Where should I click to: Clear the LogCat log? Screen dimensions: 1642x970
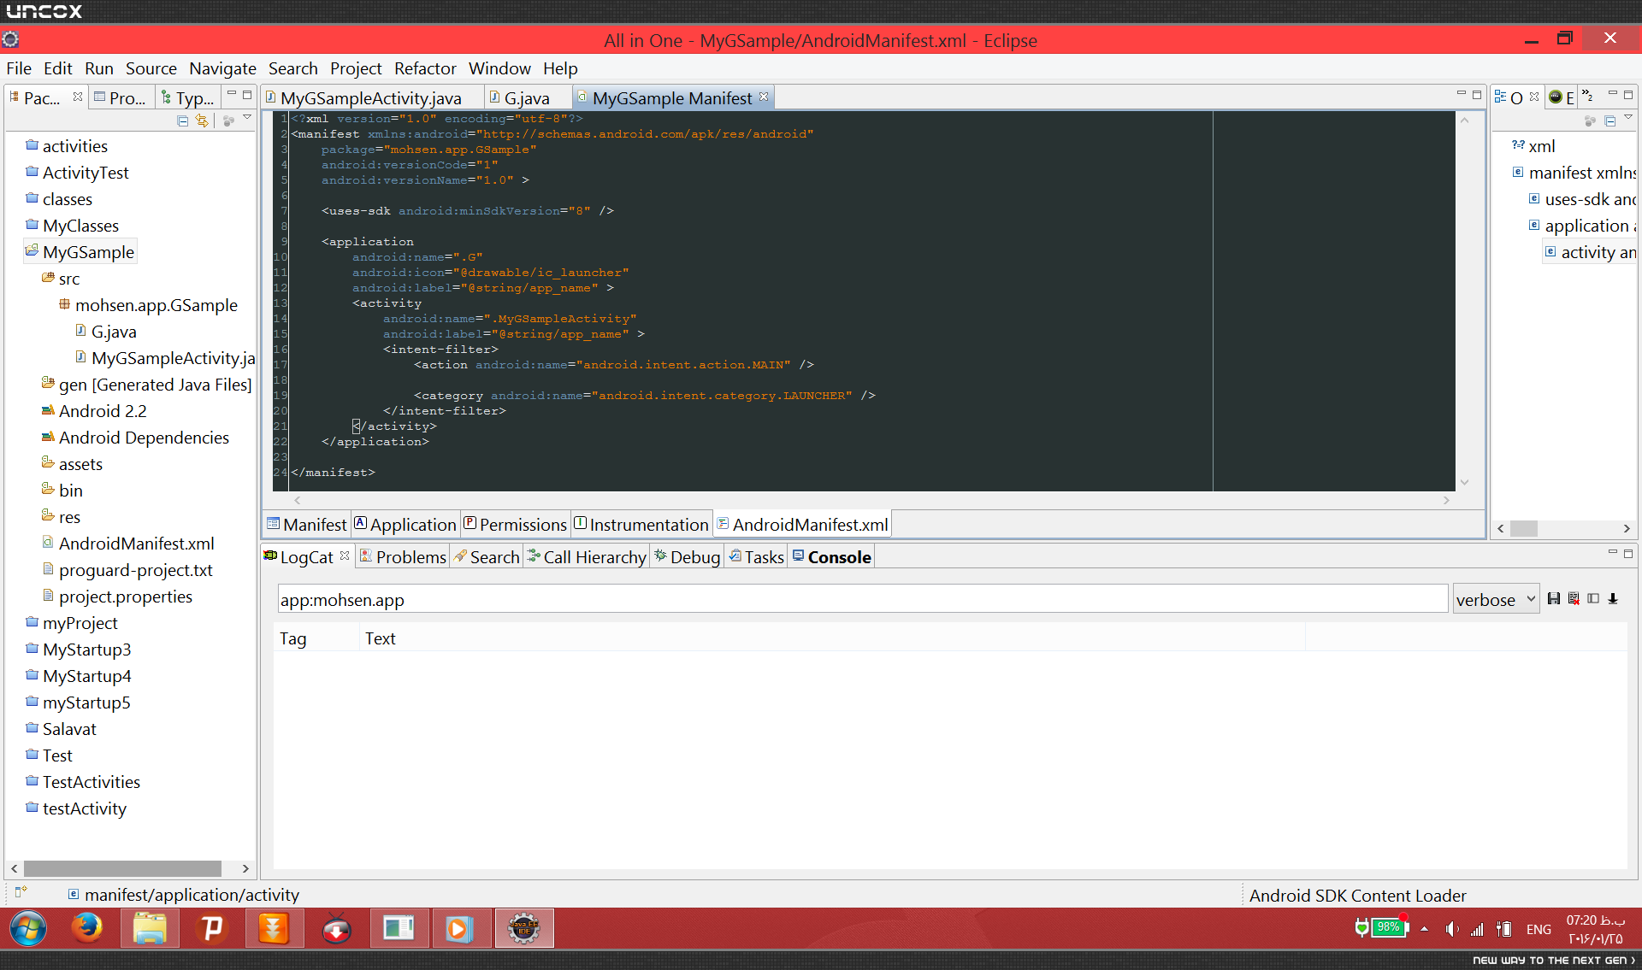1574,599
